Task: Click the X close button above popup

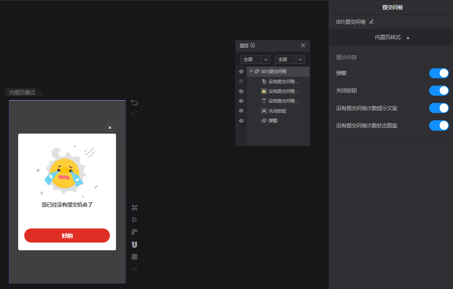Action: tap(110, 128)
